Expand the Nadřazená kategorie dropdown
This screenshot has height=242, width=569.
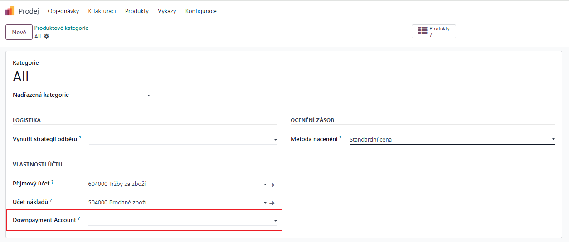coord(148,95)
